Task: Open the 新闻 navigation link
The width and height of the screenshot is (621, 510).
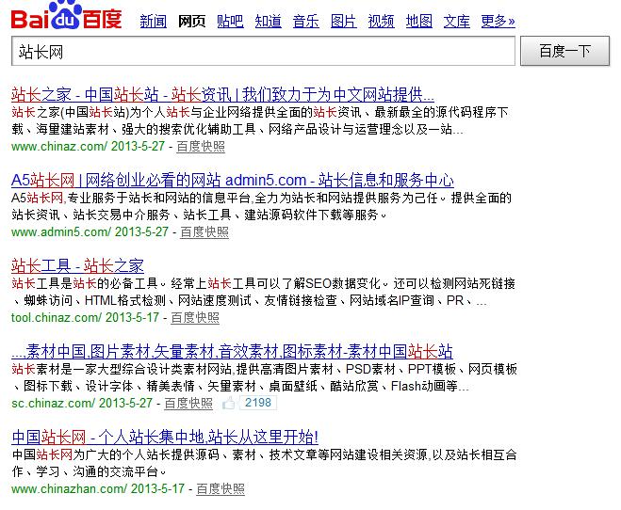Action: tap(153, 21)
